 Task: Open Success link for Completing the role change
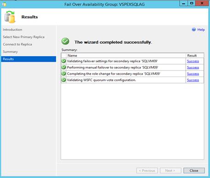[193, 74]
